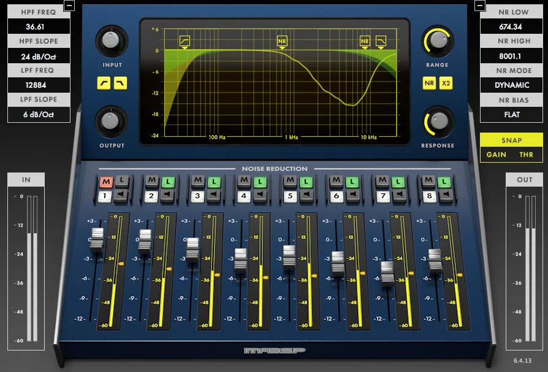548x372 pixels.
Task: Open the HPF SLOPE 24 dB/Oct selector
Action: (39, 55)
